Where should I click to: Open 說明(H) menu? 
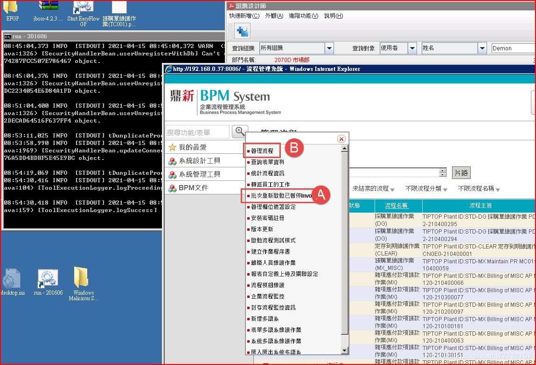(x=334, y=16)
